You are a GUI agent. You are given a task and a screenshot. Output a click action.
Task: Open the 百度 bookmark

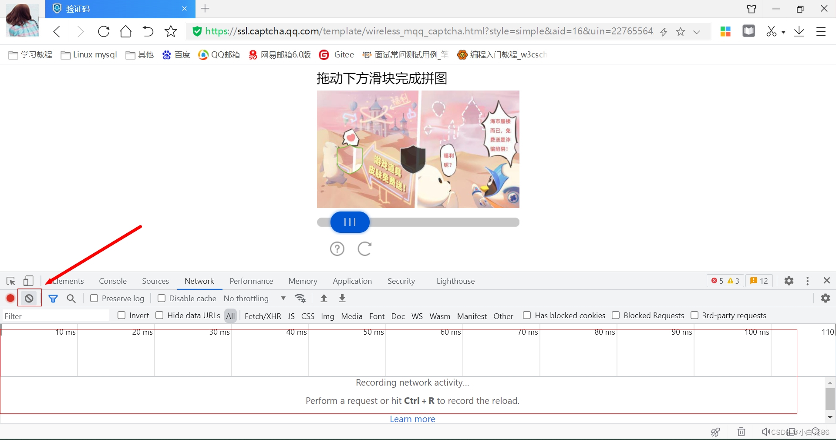[x=176, y=55]
